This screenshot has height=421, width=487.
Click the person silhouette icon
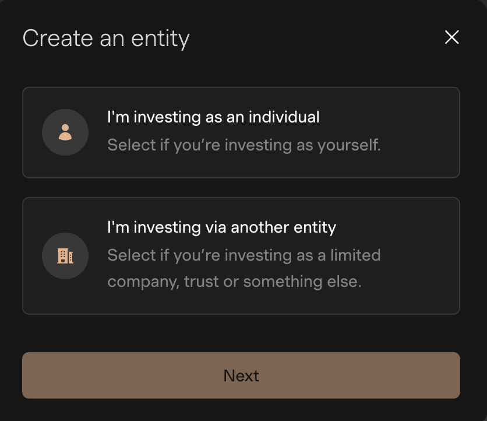click(x=65, y=132)
